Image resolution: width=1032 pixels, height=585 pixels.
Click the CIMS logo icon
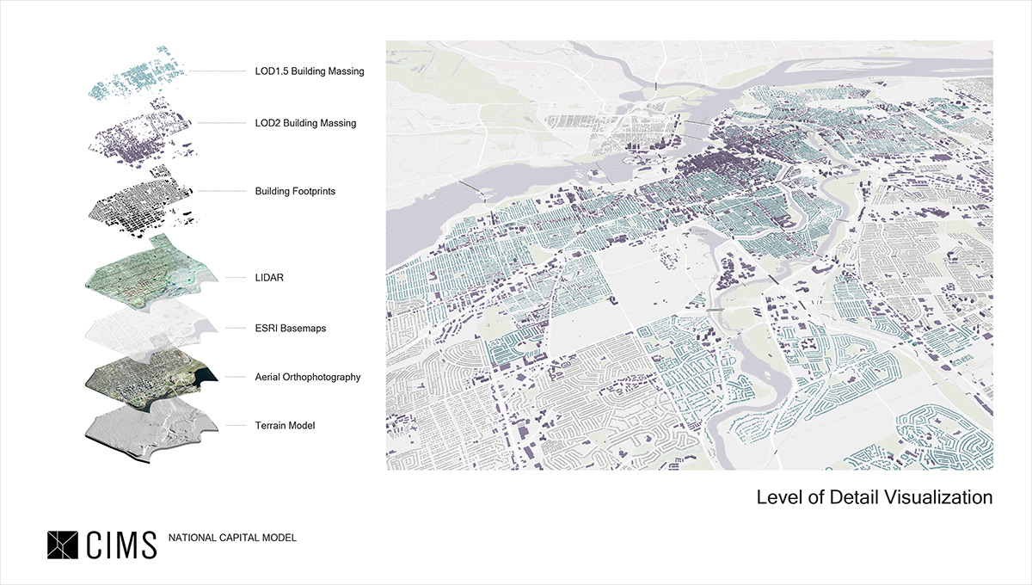63,545
